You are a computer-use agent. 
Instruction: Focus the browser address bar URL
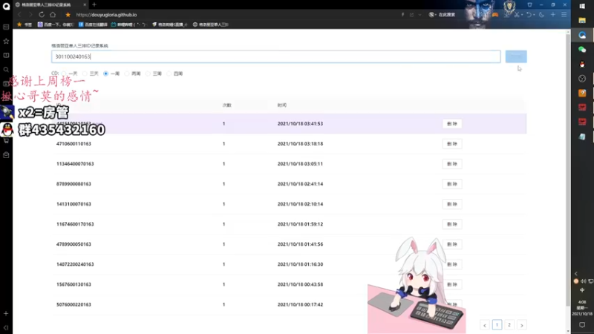(x=106, y=15)
